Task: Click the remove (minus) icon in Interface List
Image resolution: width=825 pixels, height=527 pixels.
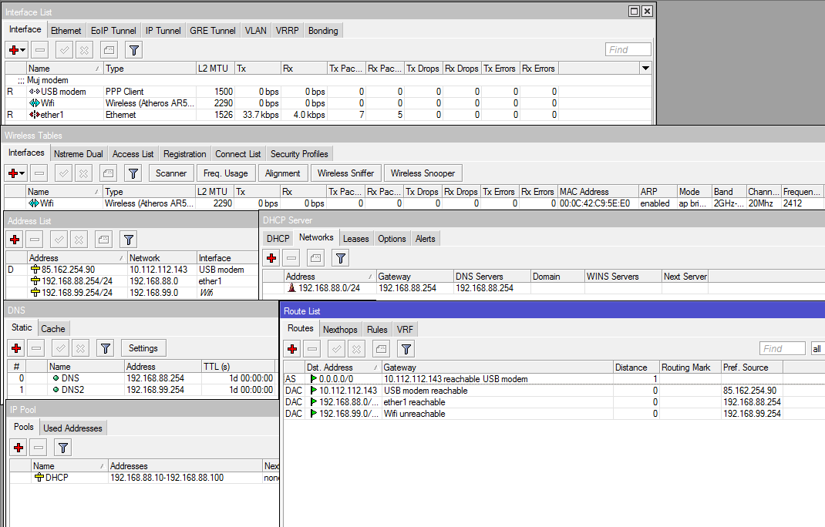Action: (40, 50)
